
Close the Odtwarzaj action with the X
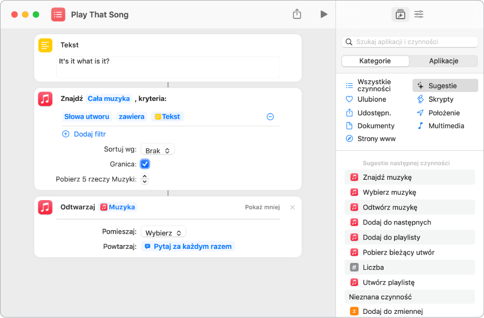point(292,207)
